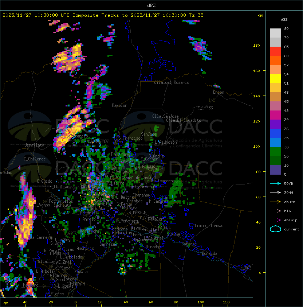
Task: Select the '50YD' legend label
Action: [288, 184]
